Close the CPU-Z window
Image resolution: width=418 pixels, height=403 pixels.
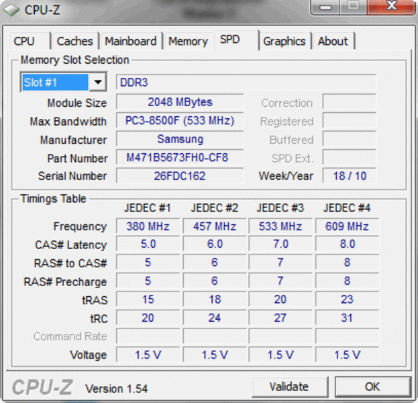coord(391,7)
